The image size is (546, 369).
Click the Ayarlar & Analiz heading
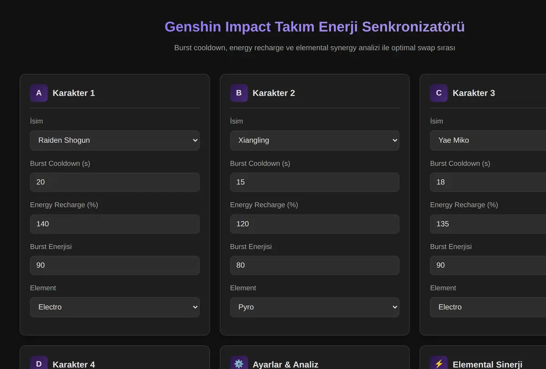(x=285, y=364)
